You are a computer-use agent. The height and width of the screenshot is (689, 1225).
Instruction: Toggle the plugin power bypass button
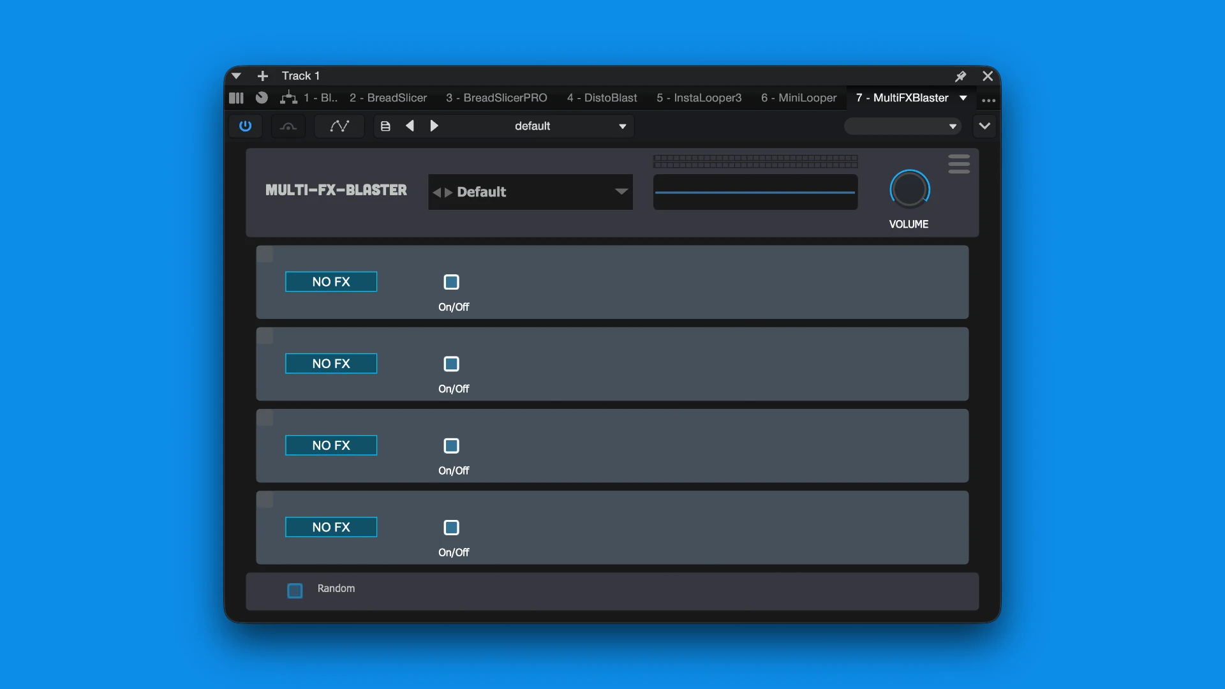(245, 126)
